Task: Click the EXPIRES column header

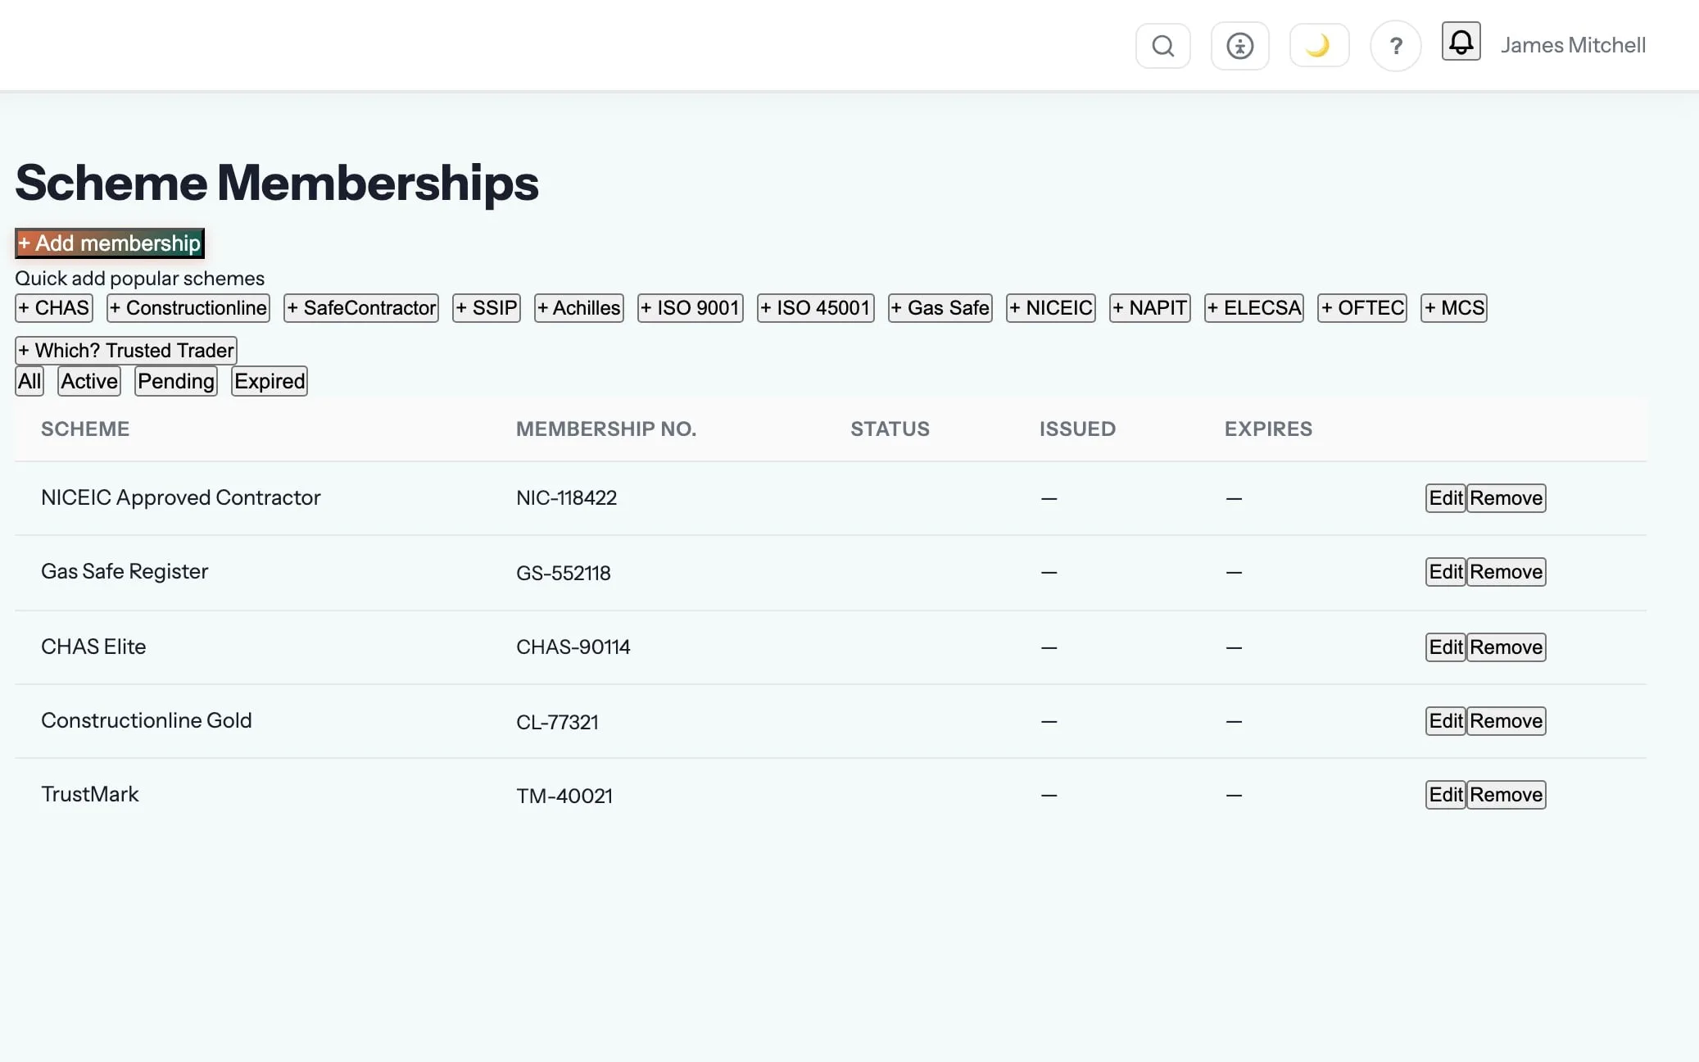Action: [x=1268, y=429]
